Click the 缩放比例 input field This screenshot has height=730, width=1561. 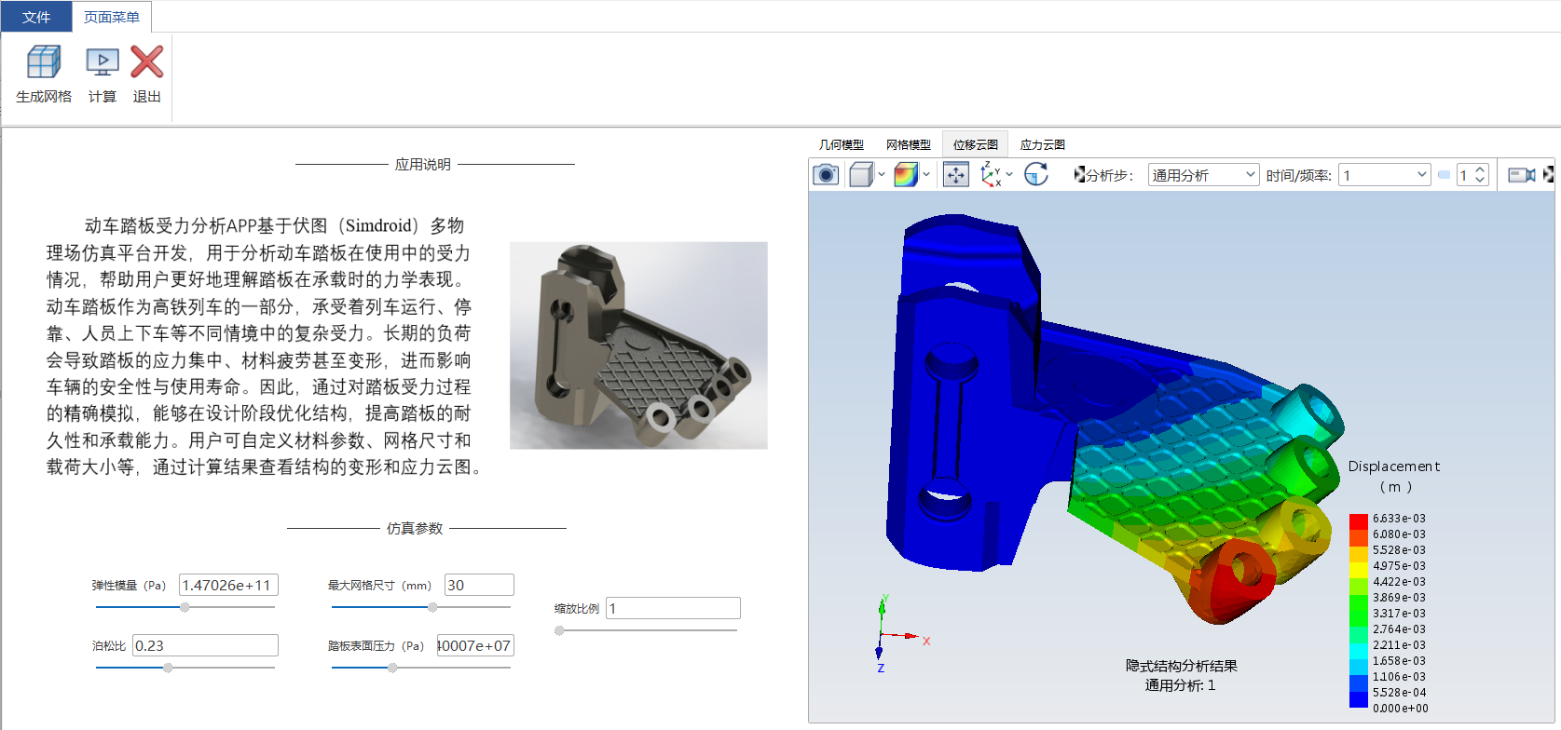pyautogui.click(x=673, y=608)
